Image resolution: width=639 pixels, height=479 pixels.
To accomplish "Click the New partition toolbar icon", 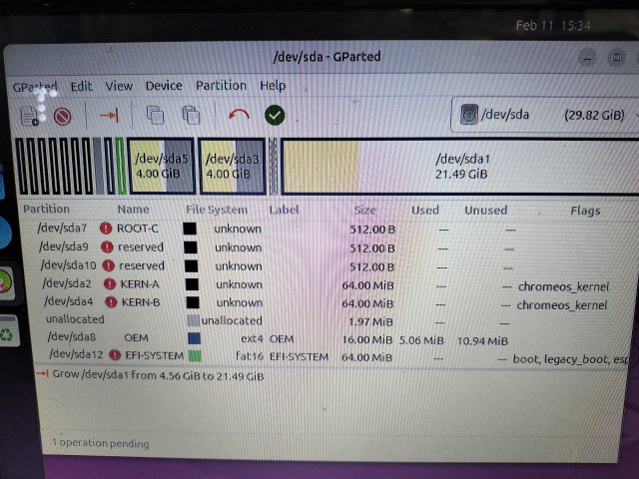I will point(30,115).
